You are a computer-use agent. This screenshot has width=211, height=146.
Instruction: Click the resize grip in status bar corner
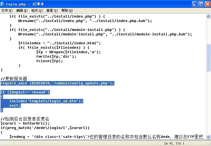click(x=208, y=143)
